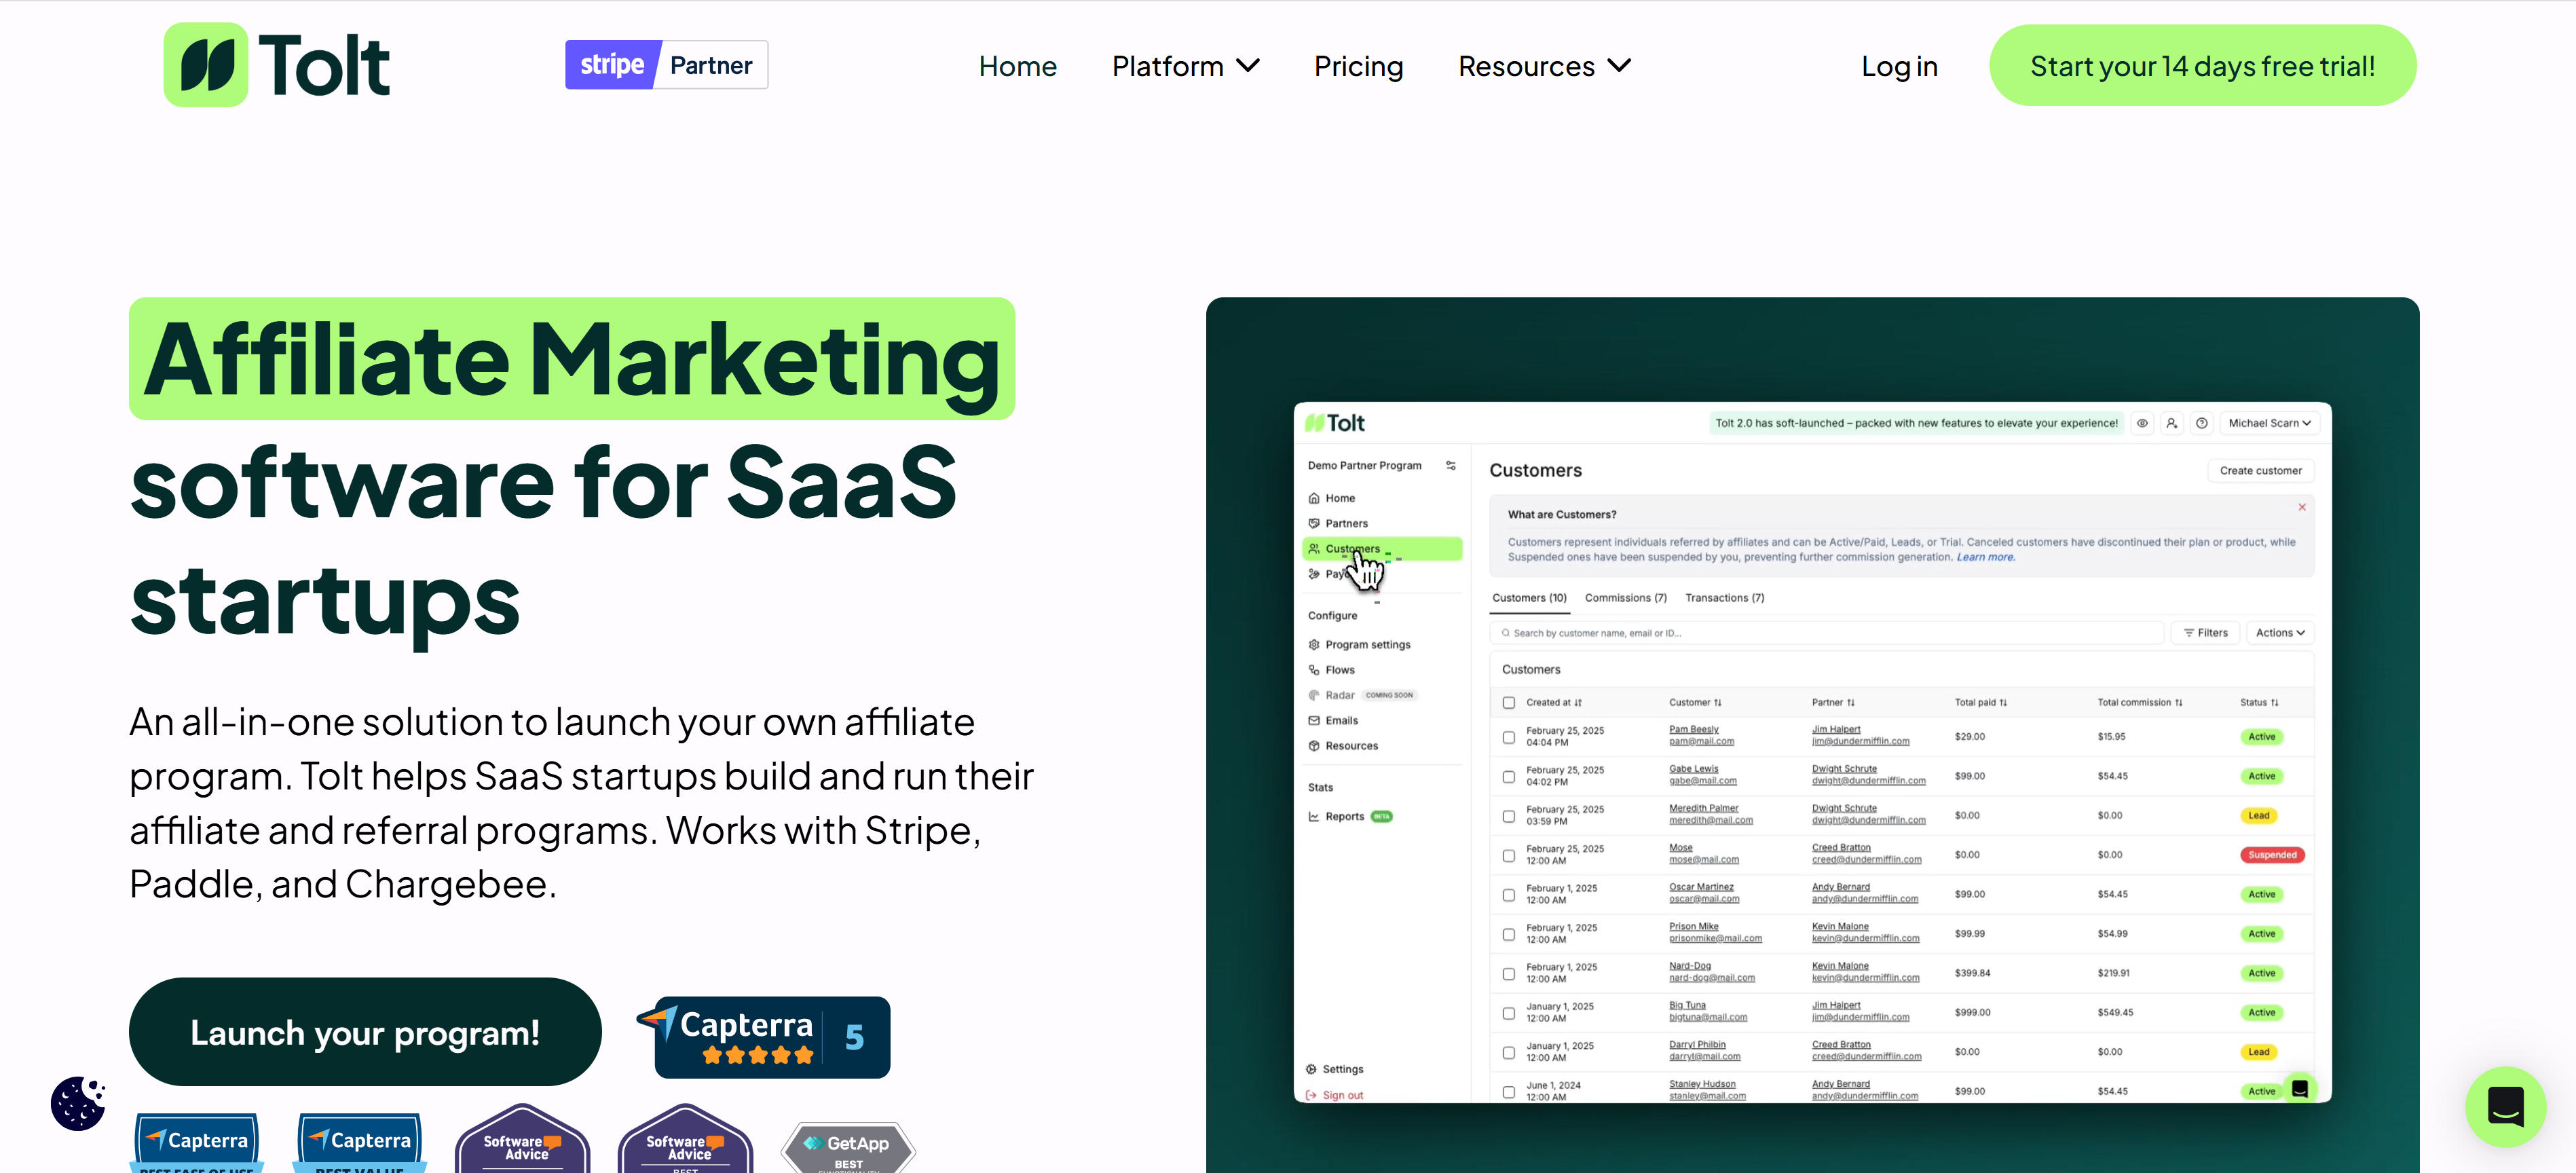Tick the checkbox for Big Tuna's row
This screenshot has height=1173, width=2576.
(x=1509, y=1012)
